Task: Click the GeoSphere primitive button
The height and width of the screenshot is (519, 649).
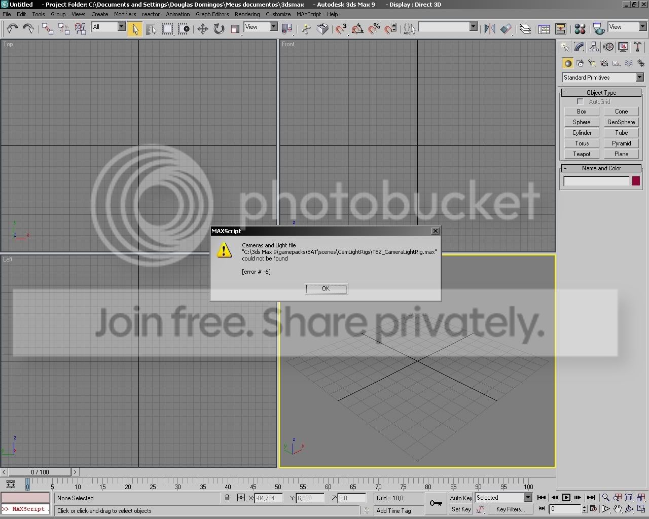Action: tap(621, 122)
